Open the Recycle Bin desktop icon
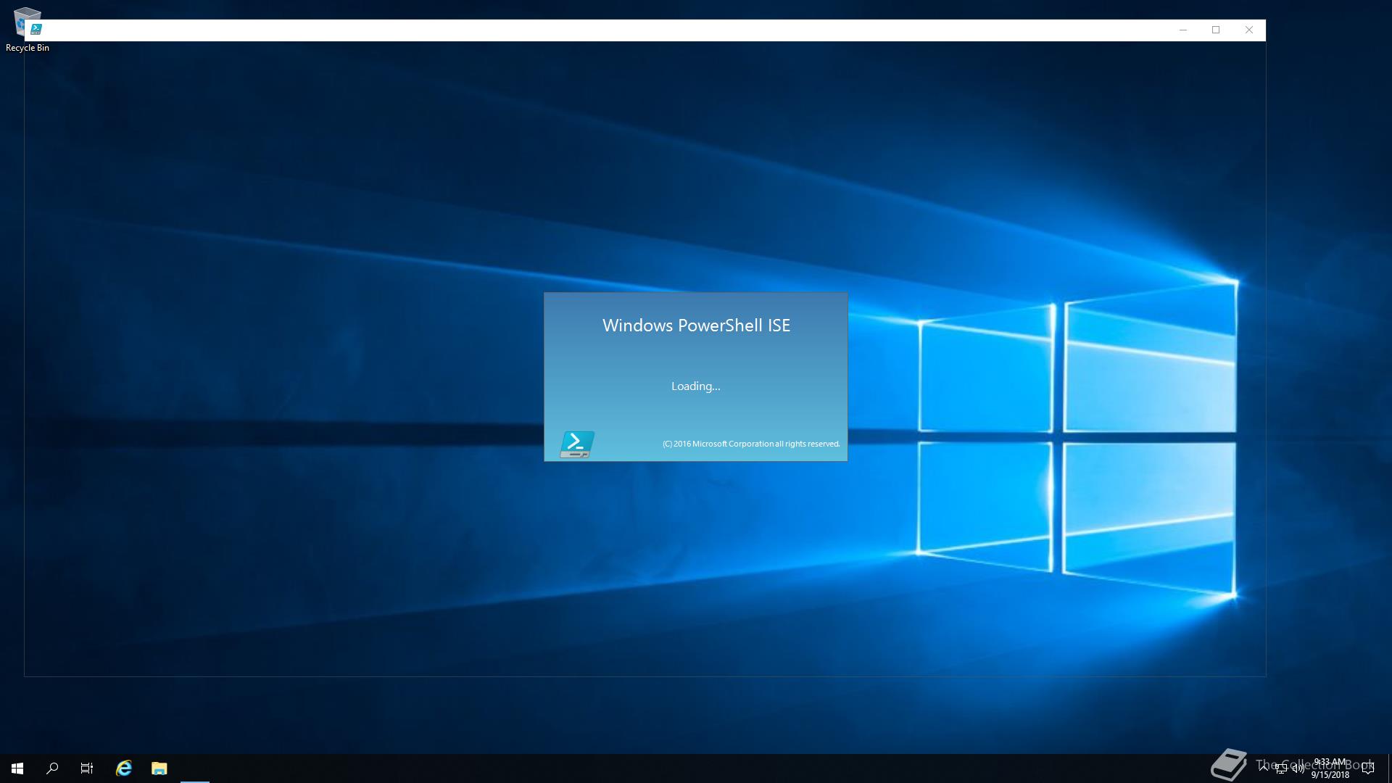This screenshot has height=783, width=1392. coord(27,30)
